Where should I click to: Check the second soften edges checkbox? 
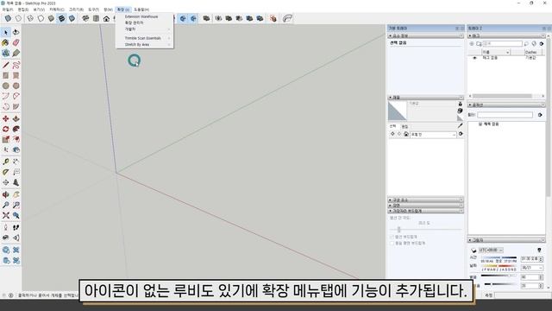coord(392,244)
